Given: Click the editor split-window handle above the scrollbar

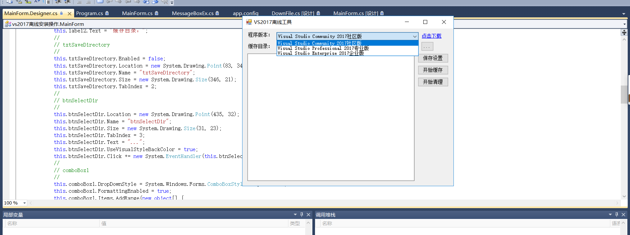Looking at the screenshot, I should pyautogui.click(x=624, y=32).
